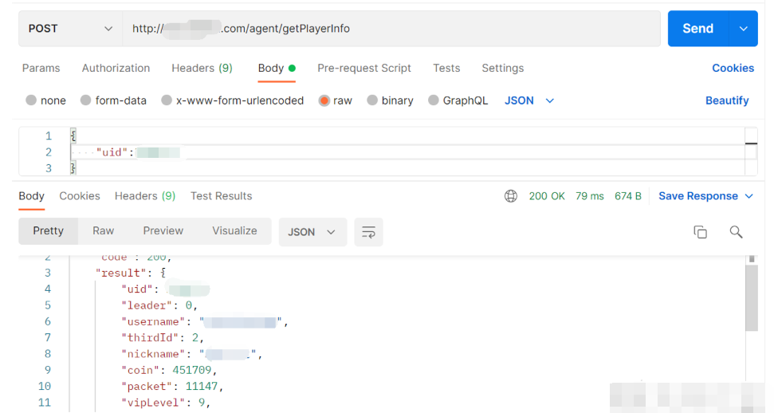Click the "result": { line
Screen dimensions: 774x413
point(130,273)
